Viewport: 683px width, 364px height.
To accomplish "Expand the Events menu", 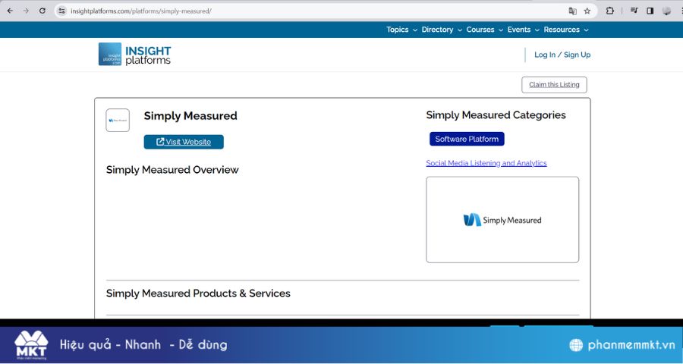I will click(523, 30).
